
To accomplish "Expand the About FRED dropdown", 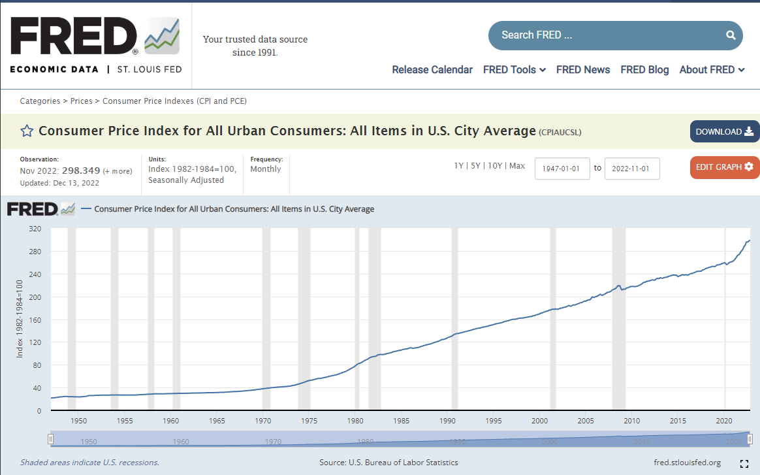I will coord(712,70).
